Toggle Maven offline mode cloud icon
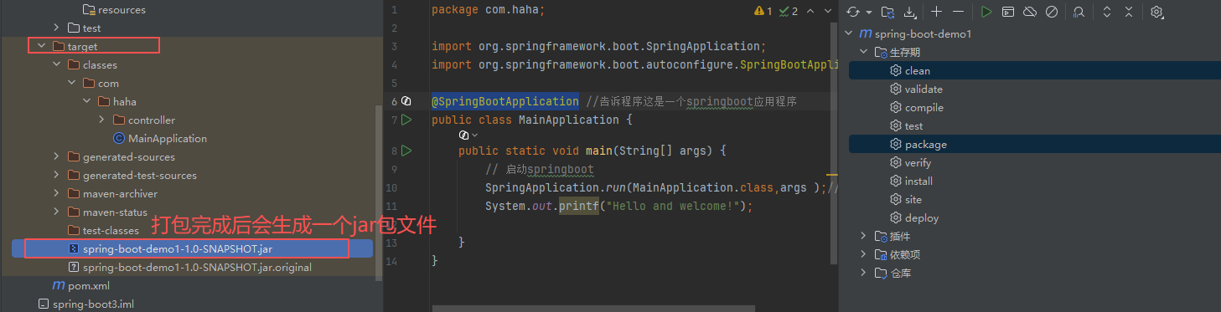The height and width of the screenshot is (312, 1221). click(1030, 12)
